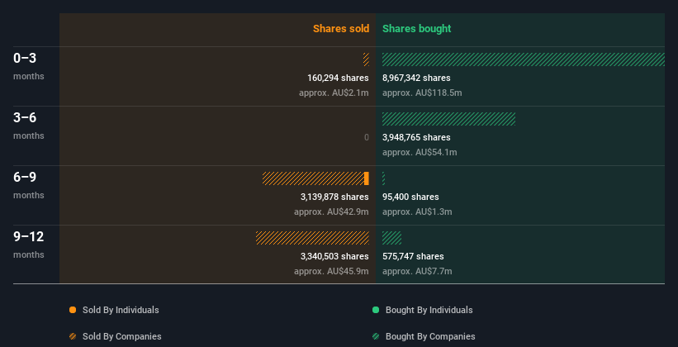Select the Sold By Individuals legend label
Viewport: 678px width, 347px height.
tap(121, 310)
